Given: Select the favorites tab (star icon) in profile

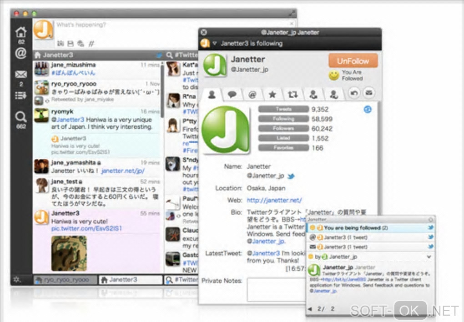Looking at the screenshot, I should [x=272, y=95].
